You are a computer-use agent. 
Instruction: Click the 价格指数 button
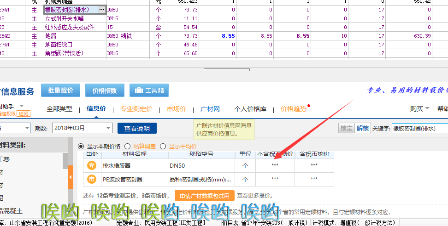[x=105, y=90]
